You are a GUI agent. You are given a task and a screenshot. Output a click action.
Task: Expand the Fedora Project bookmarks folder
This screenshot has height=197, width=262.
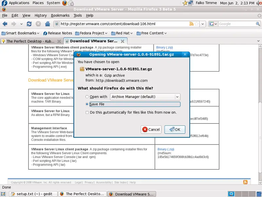point(91,33)
